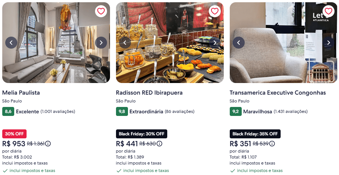
Task: Open Transamerica Executive Congonhas hotel title
Action: pyautogui.click(x=278, y=93)
